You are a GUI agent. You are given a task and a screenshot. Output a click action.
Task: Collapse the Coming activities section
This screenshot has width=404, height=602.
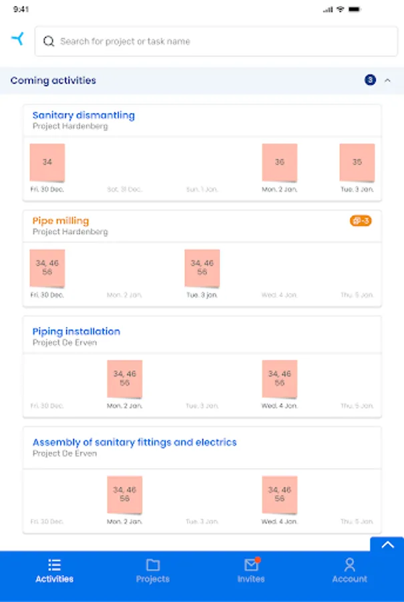[387, 80]
